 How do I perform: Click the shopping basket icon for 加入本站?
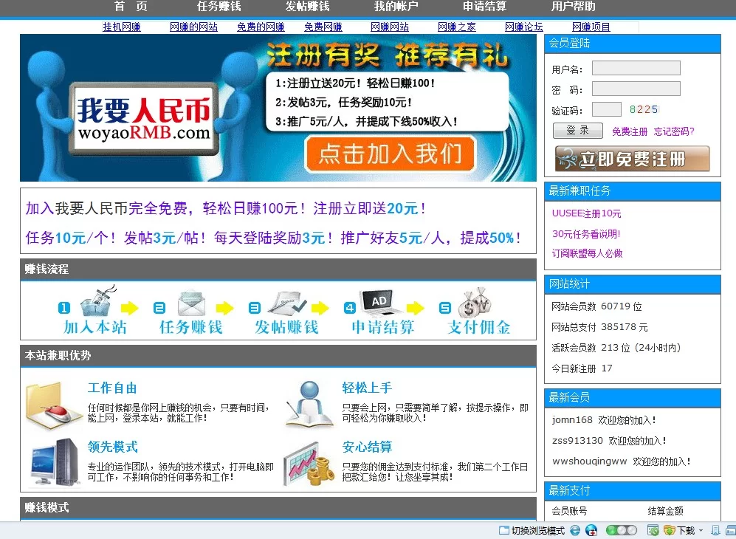(x=95, y=303)
